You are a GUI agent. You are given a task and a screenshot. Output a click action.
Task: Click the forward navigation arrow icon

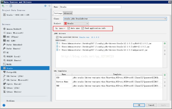click(x=49, y=6)
